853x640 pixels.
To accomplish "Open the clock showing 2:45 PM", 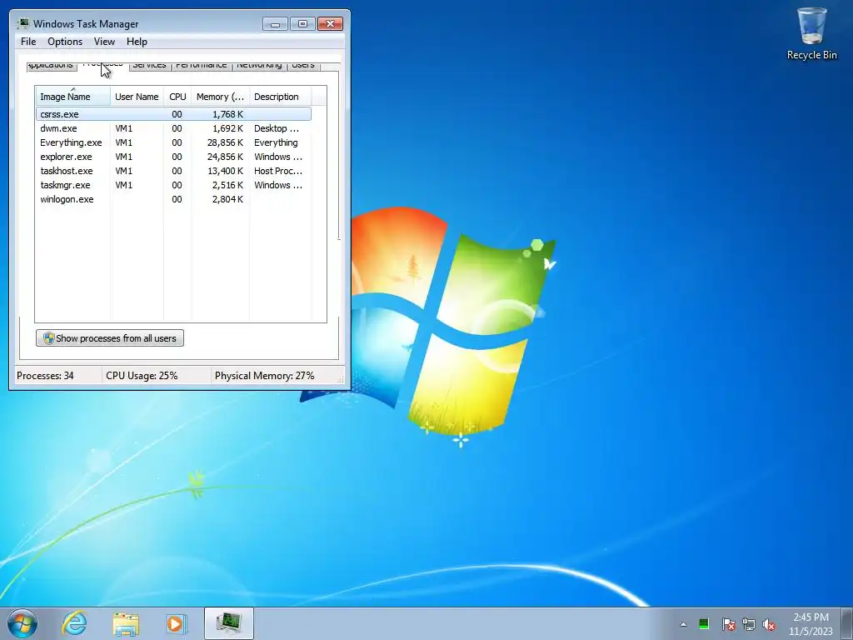I will pyautogui.click(x=811, y=623).
